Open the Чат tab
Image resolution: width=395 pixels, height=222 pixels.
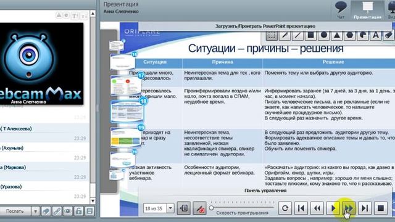(341, 10)
